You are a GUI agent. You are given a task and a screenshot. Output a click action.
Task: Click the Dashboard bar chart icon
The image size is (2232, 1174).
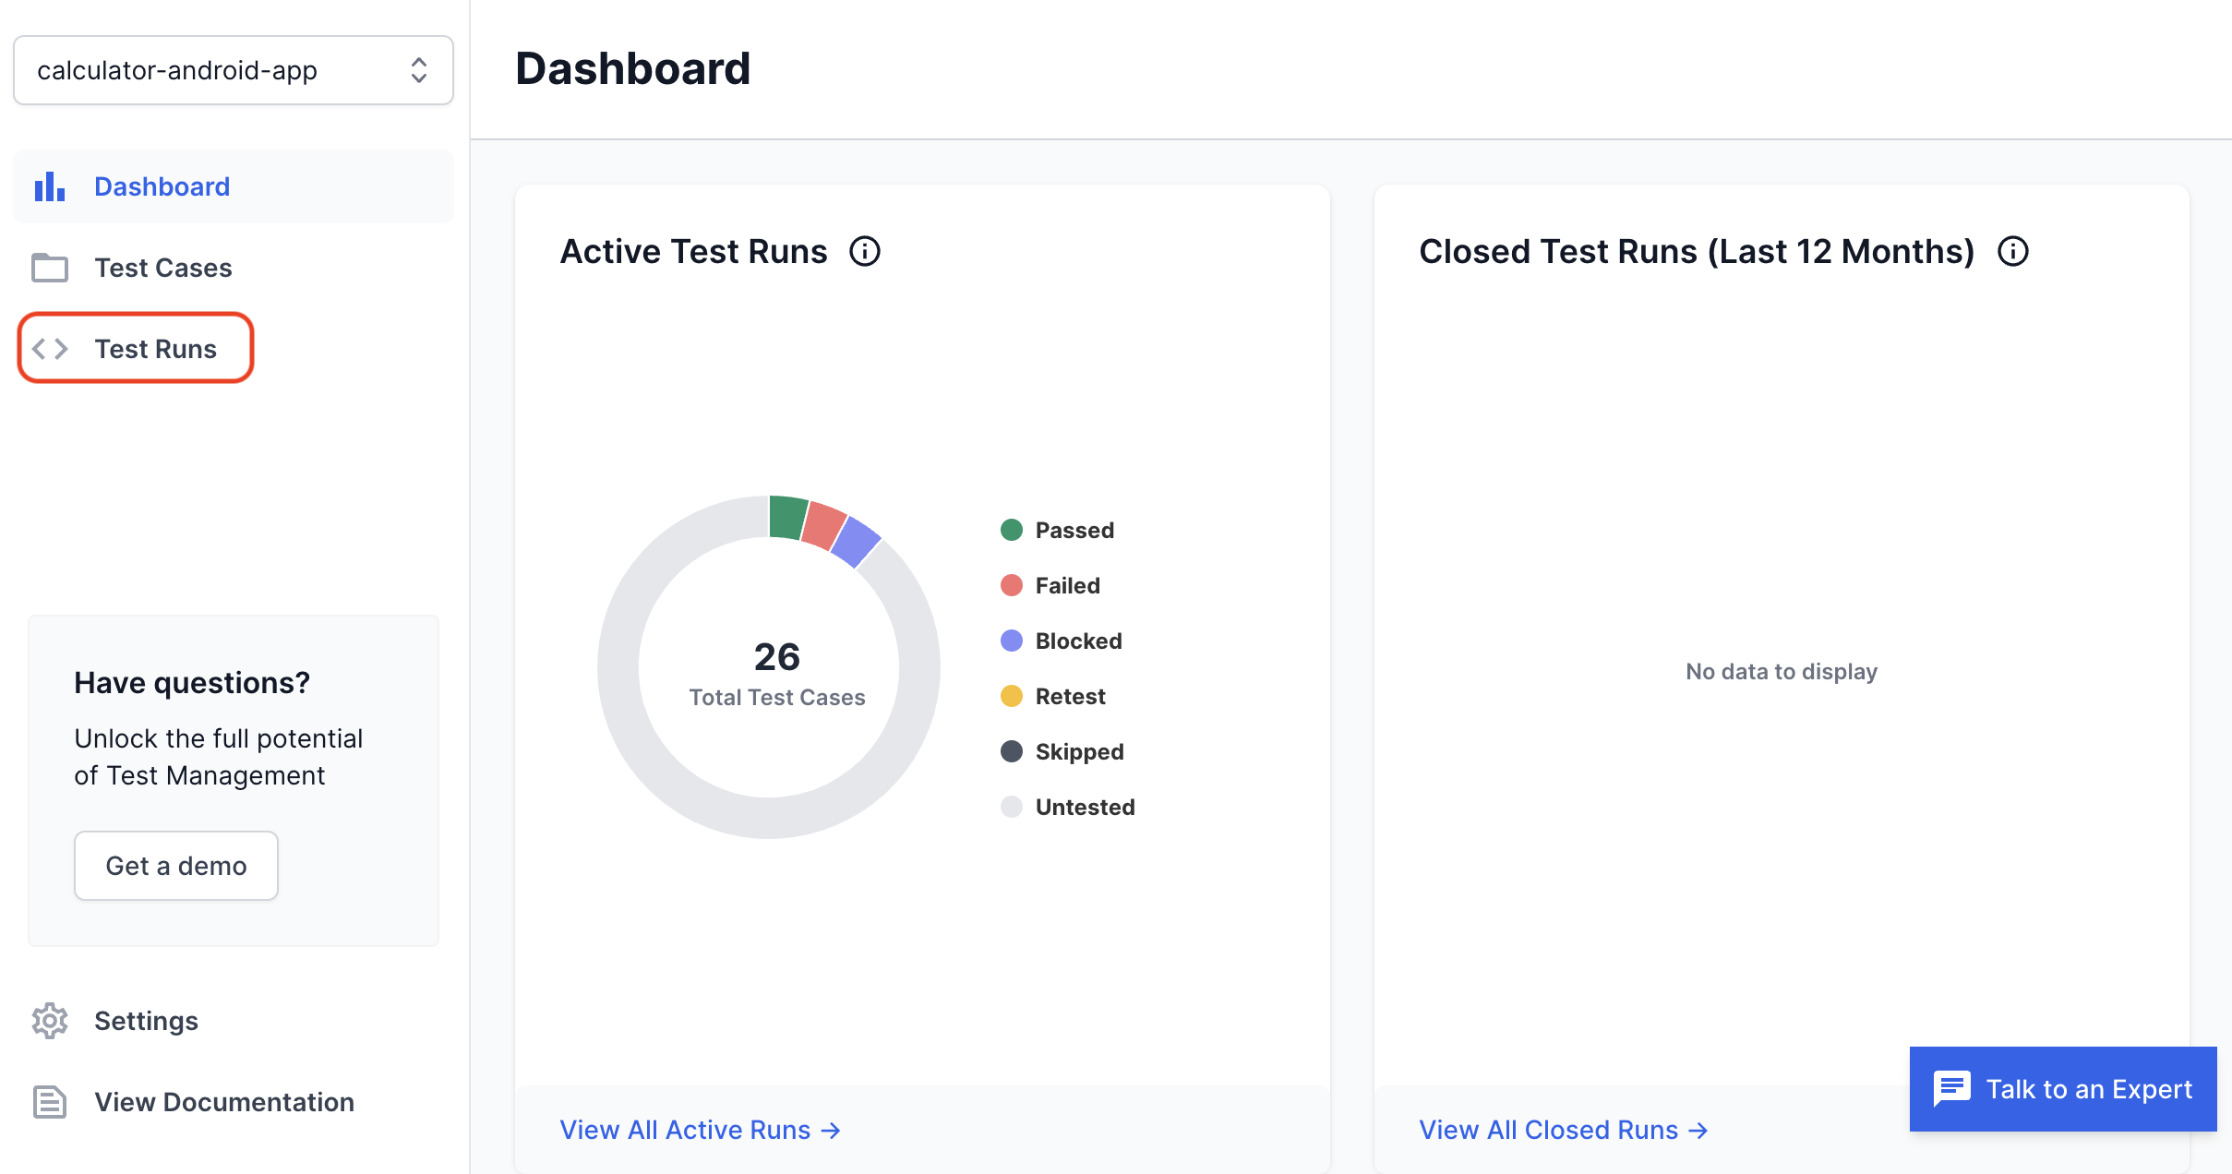click(x=50, y=185)
